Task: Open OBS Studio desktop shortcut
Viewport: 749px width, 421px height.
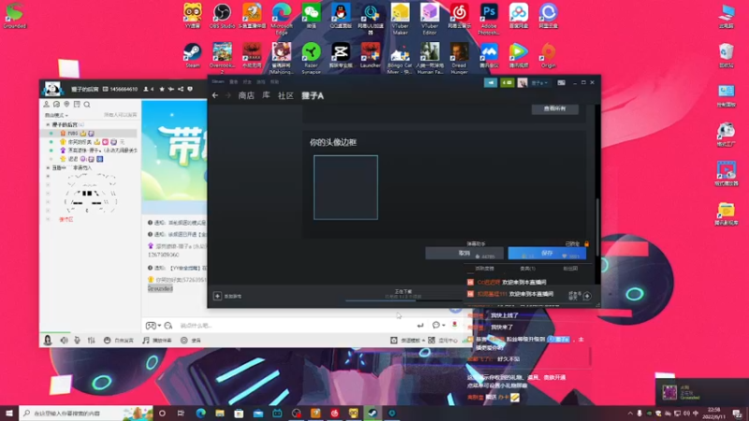Action: (x=222, y=16)
